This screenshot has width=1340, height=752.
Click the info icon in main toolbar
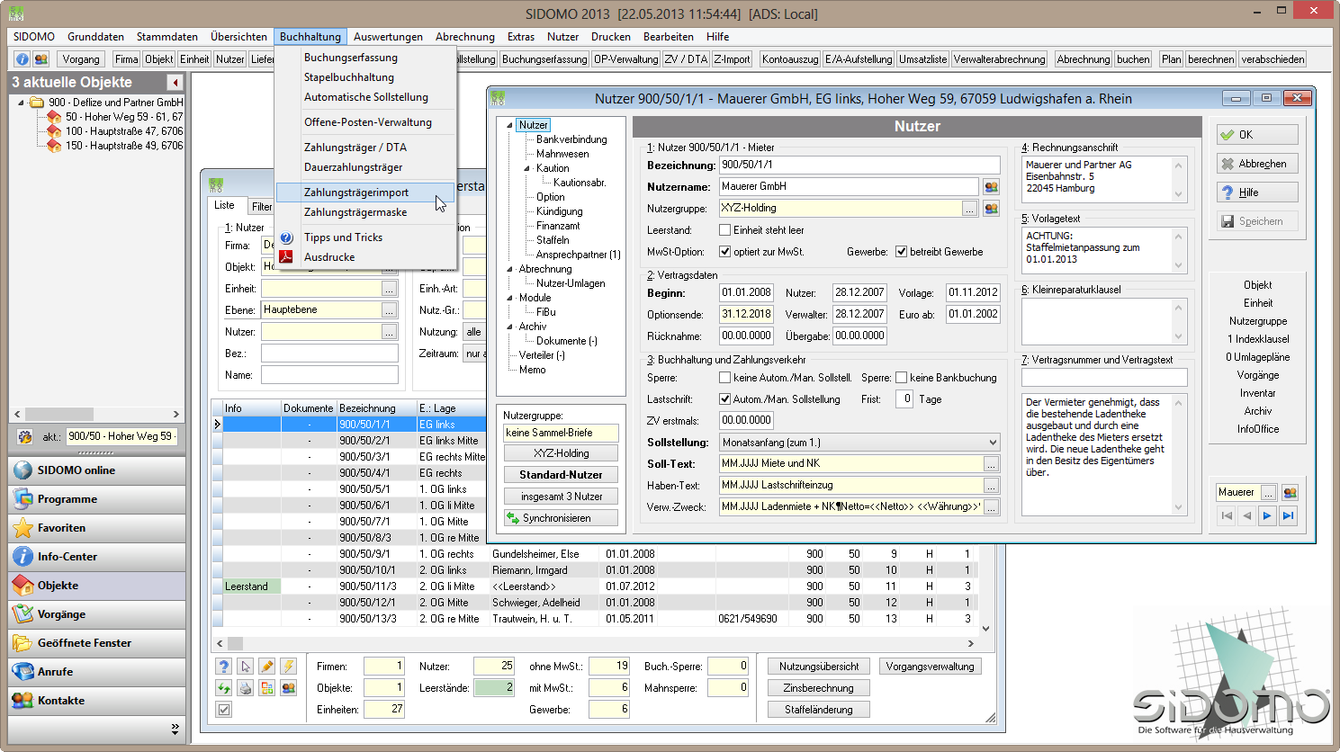[x=22, y=59]
